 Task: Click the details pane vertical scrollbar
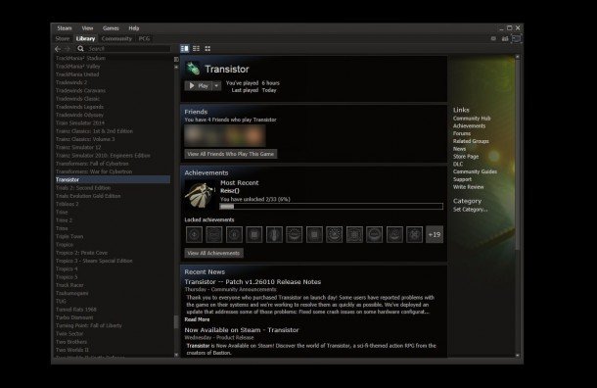(518, 155)
